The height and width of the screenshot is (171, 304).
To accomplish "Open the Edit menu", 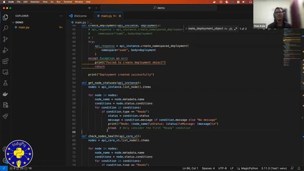I will click(25, 2).
